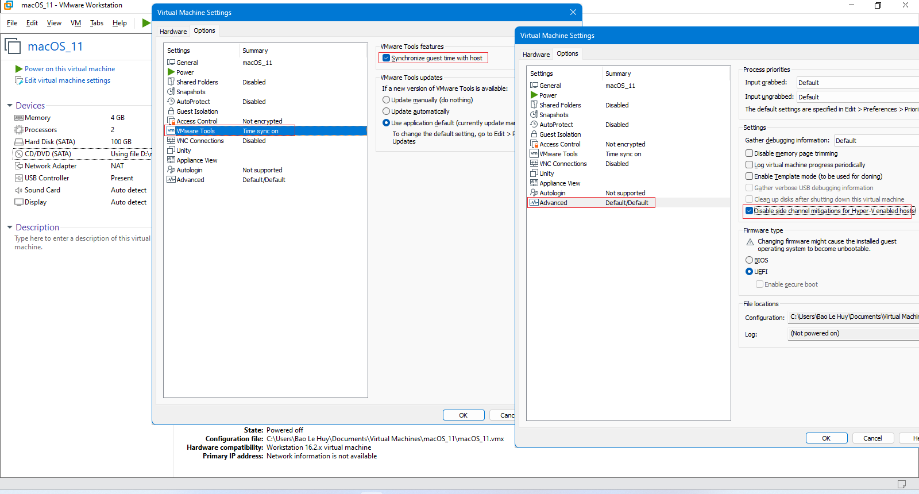Image resolution: width=919 pixels, height=494 pixels.
Task: Toggle Synchronize guest time with host
Action: coord(387,58)
